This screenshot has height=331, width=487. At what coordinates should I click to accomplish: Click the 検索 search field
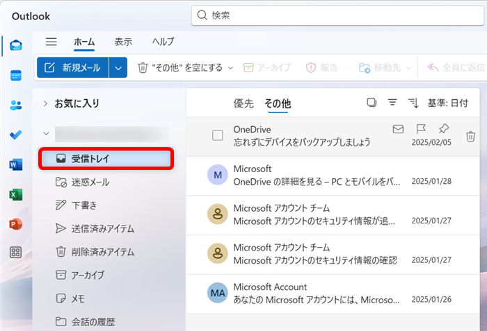[x=337, y=15]
